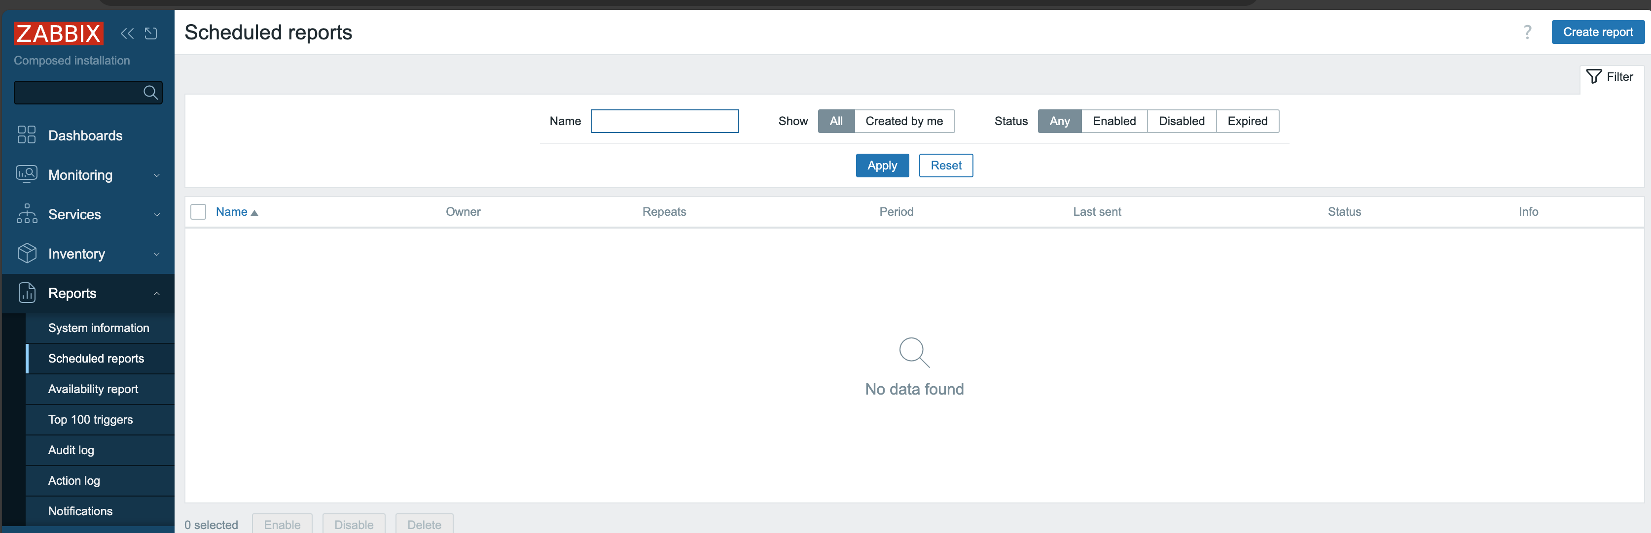Open Audit log menu item
Image resolution: width=1651 pixels, height=533 pixels.
pos(71,450)
